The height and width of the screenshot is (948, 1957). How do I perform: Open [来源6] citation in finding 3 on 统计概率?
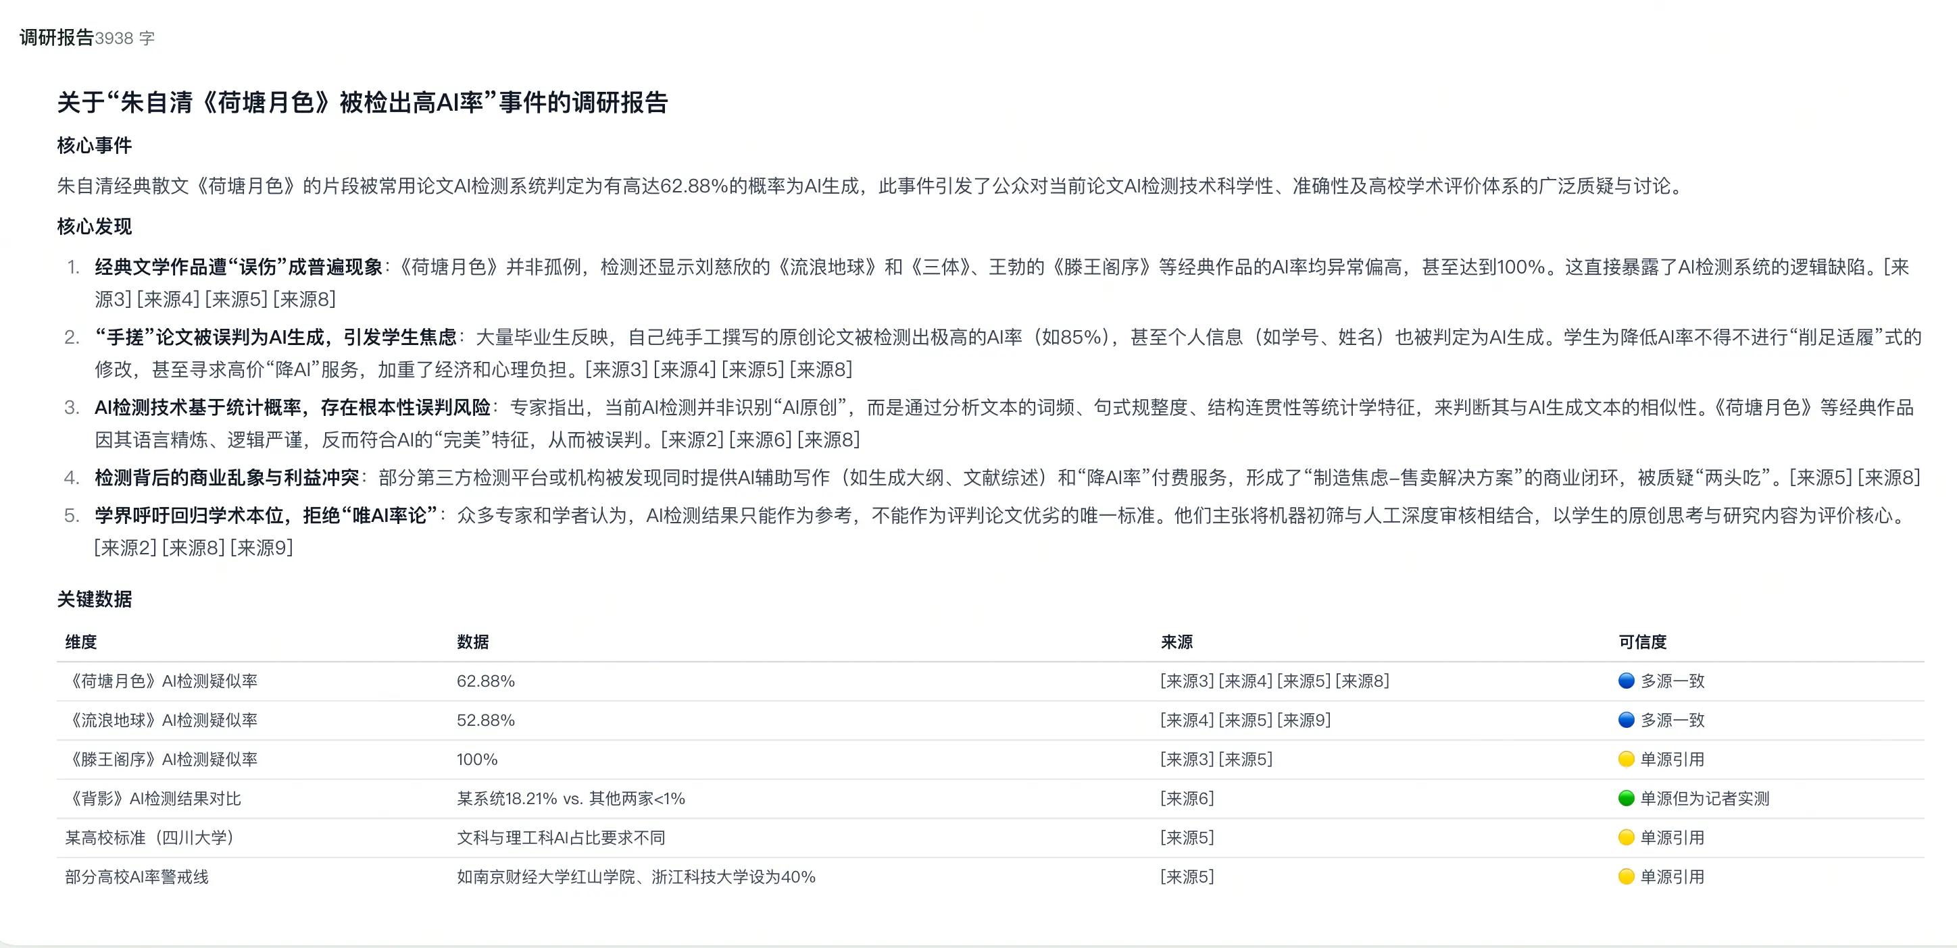(x=760, y=440)
